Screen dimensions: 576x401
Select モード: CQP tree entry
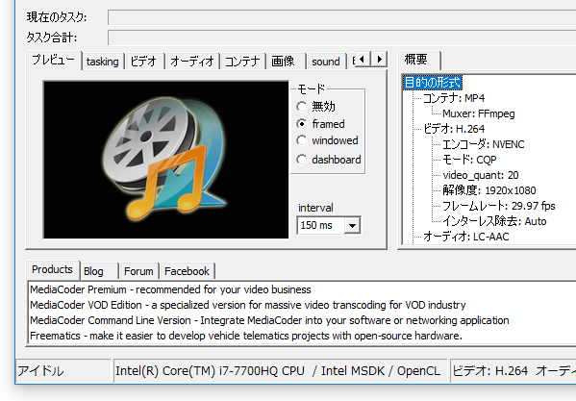(469, 160)
